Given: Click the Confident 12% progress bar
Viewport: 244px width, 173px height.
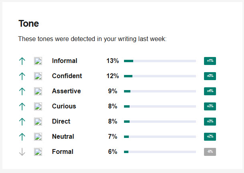Looking at the screenshot, I should 160,76.
